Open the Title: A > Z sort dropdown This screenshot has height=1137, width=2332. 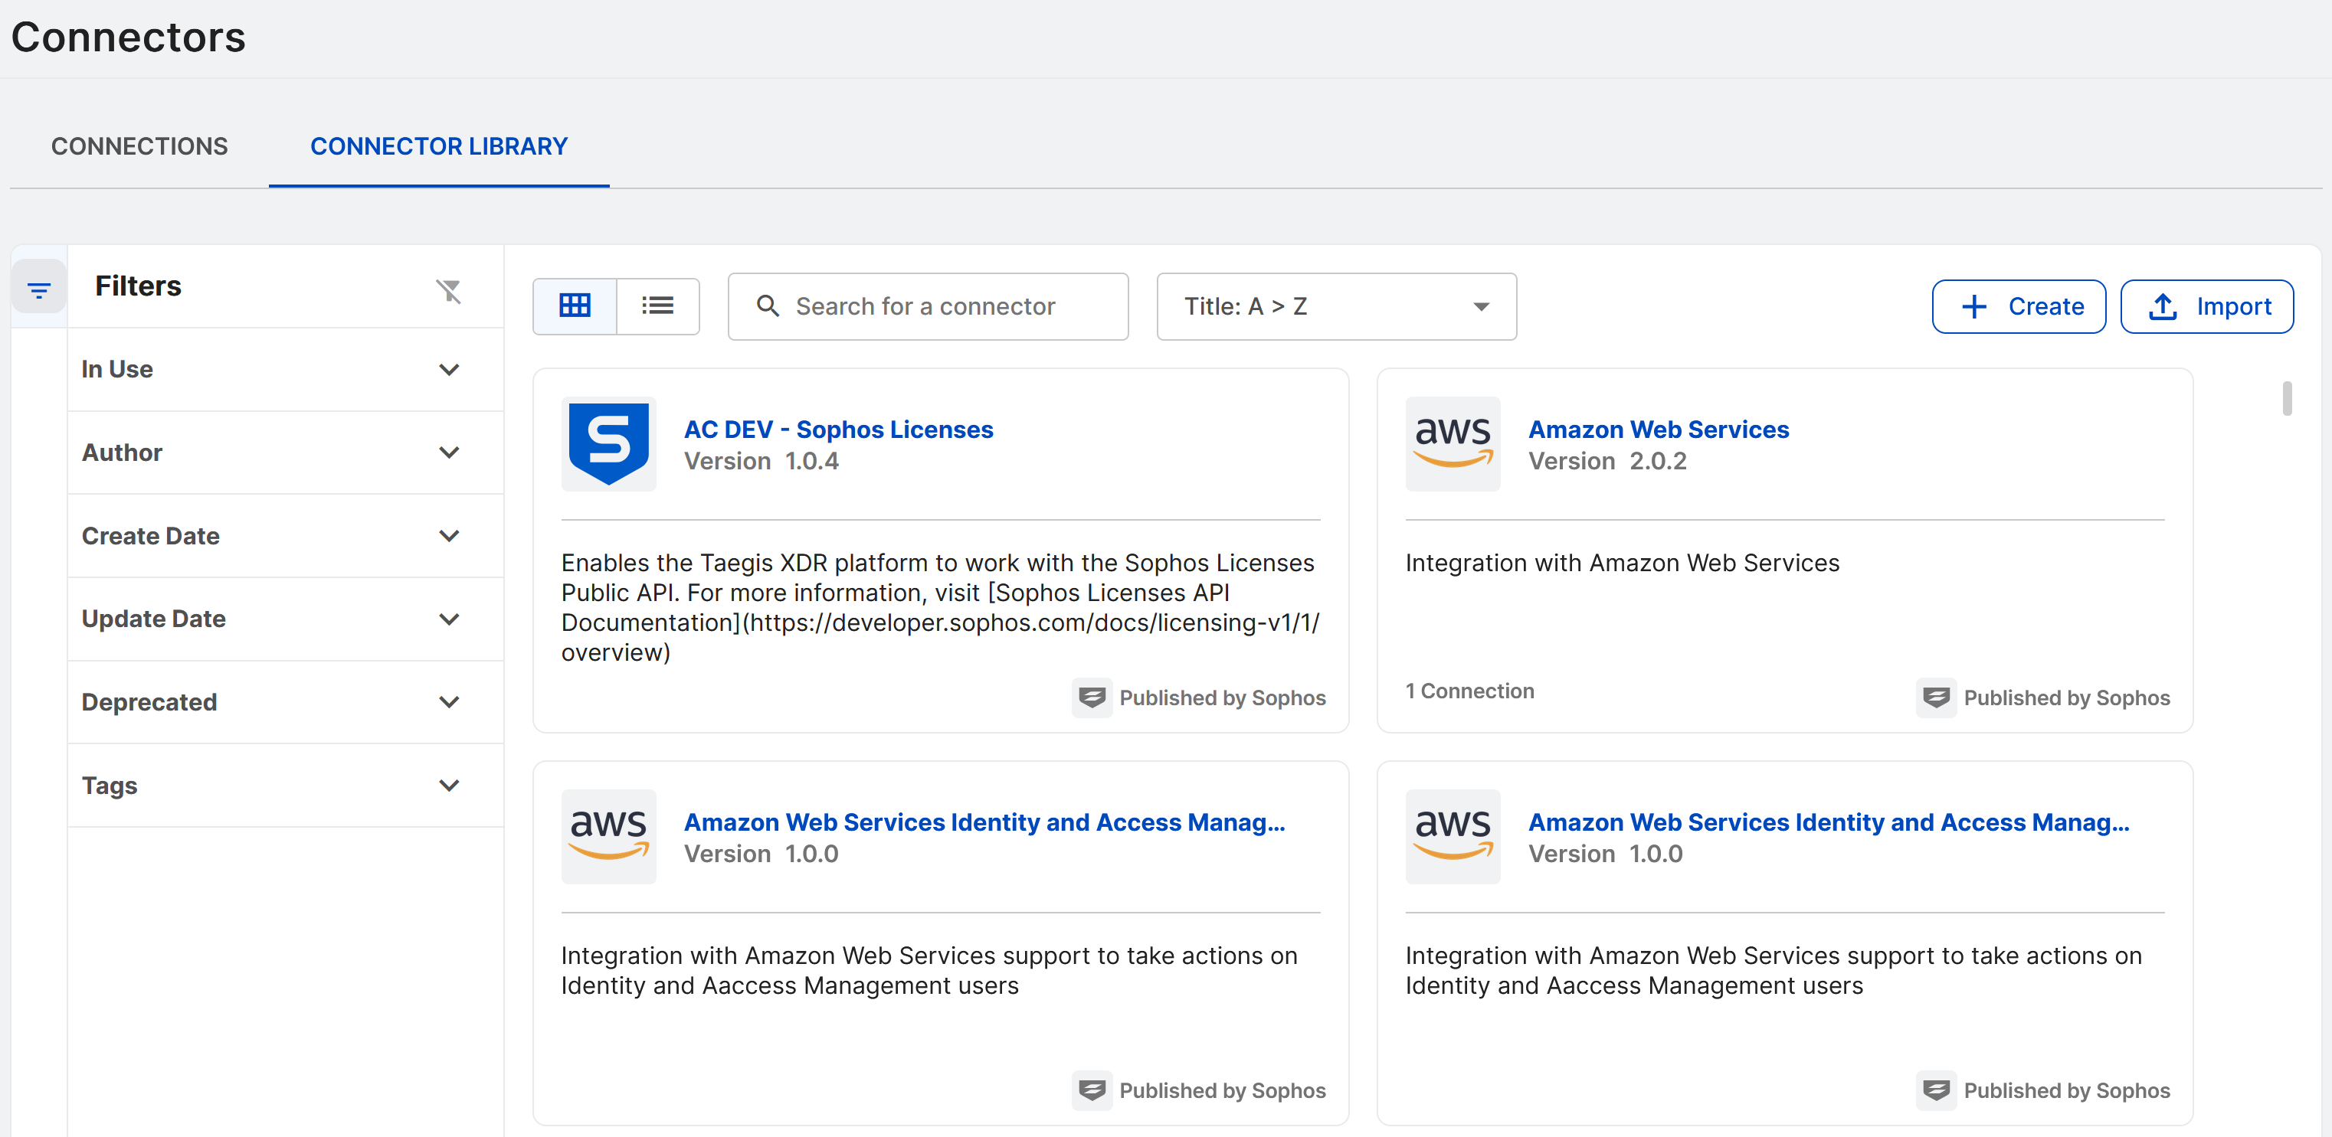pyautogui.click(x=1336, y=305)
